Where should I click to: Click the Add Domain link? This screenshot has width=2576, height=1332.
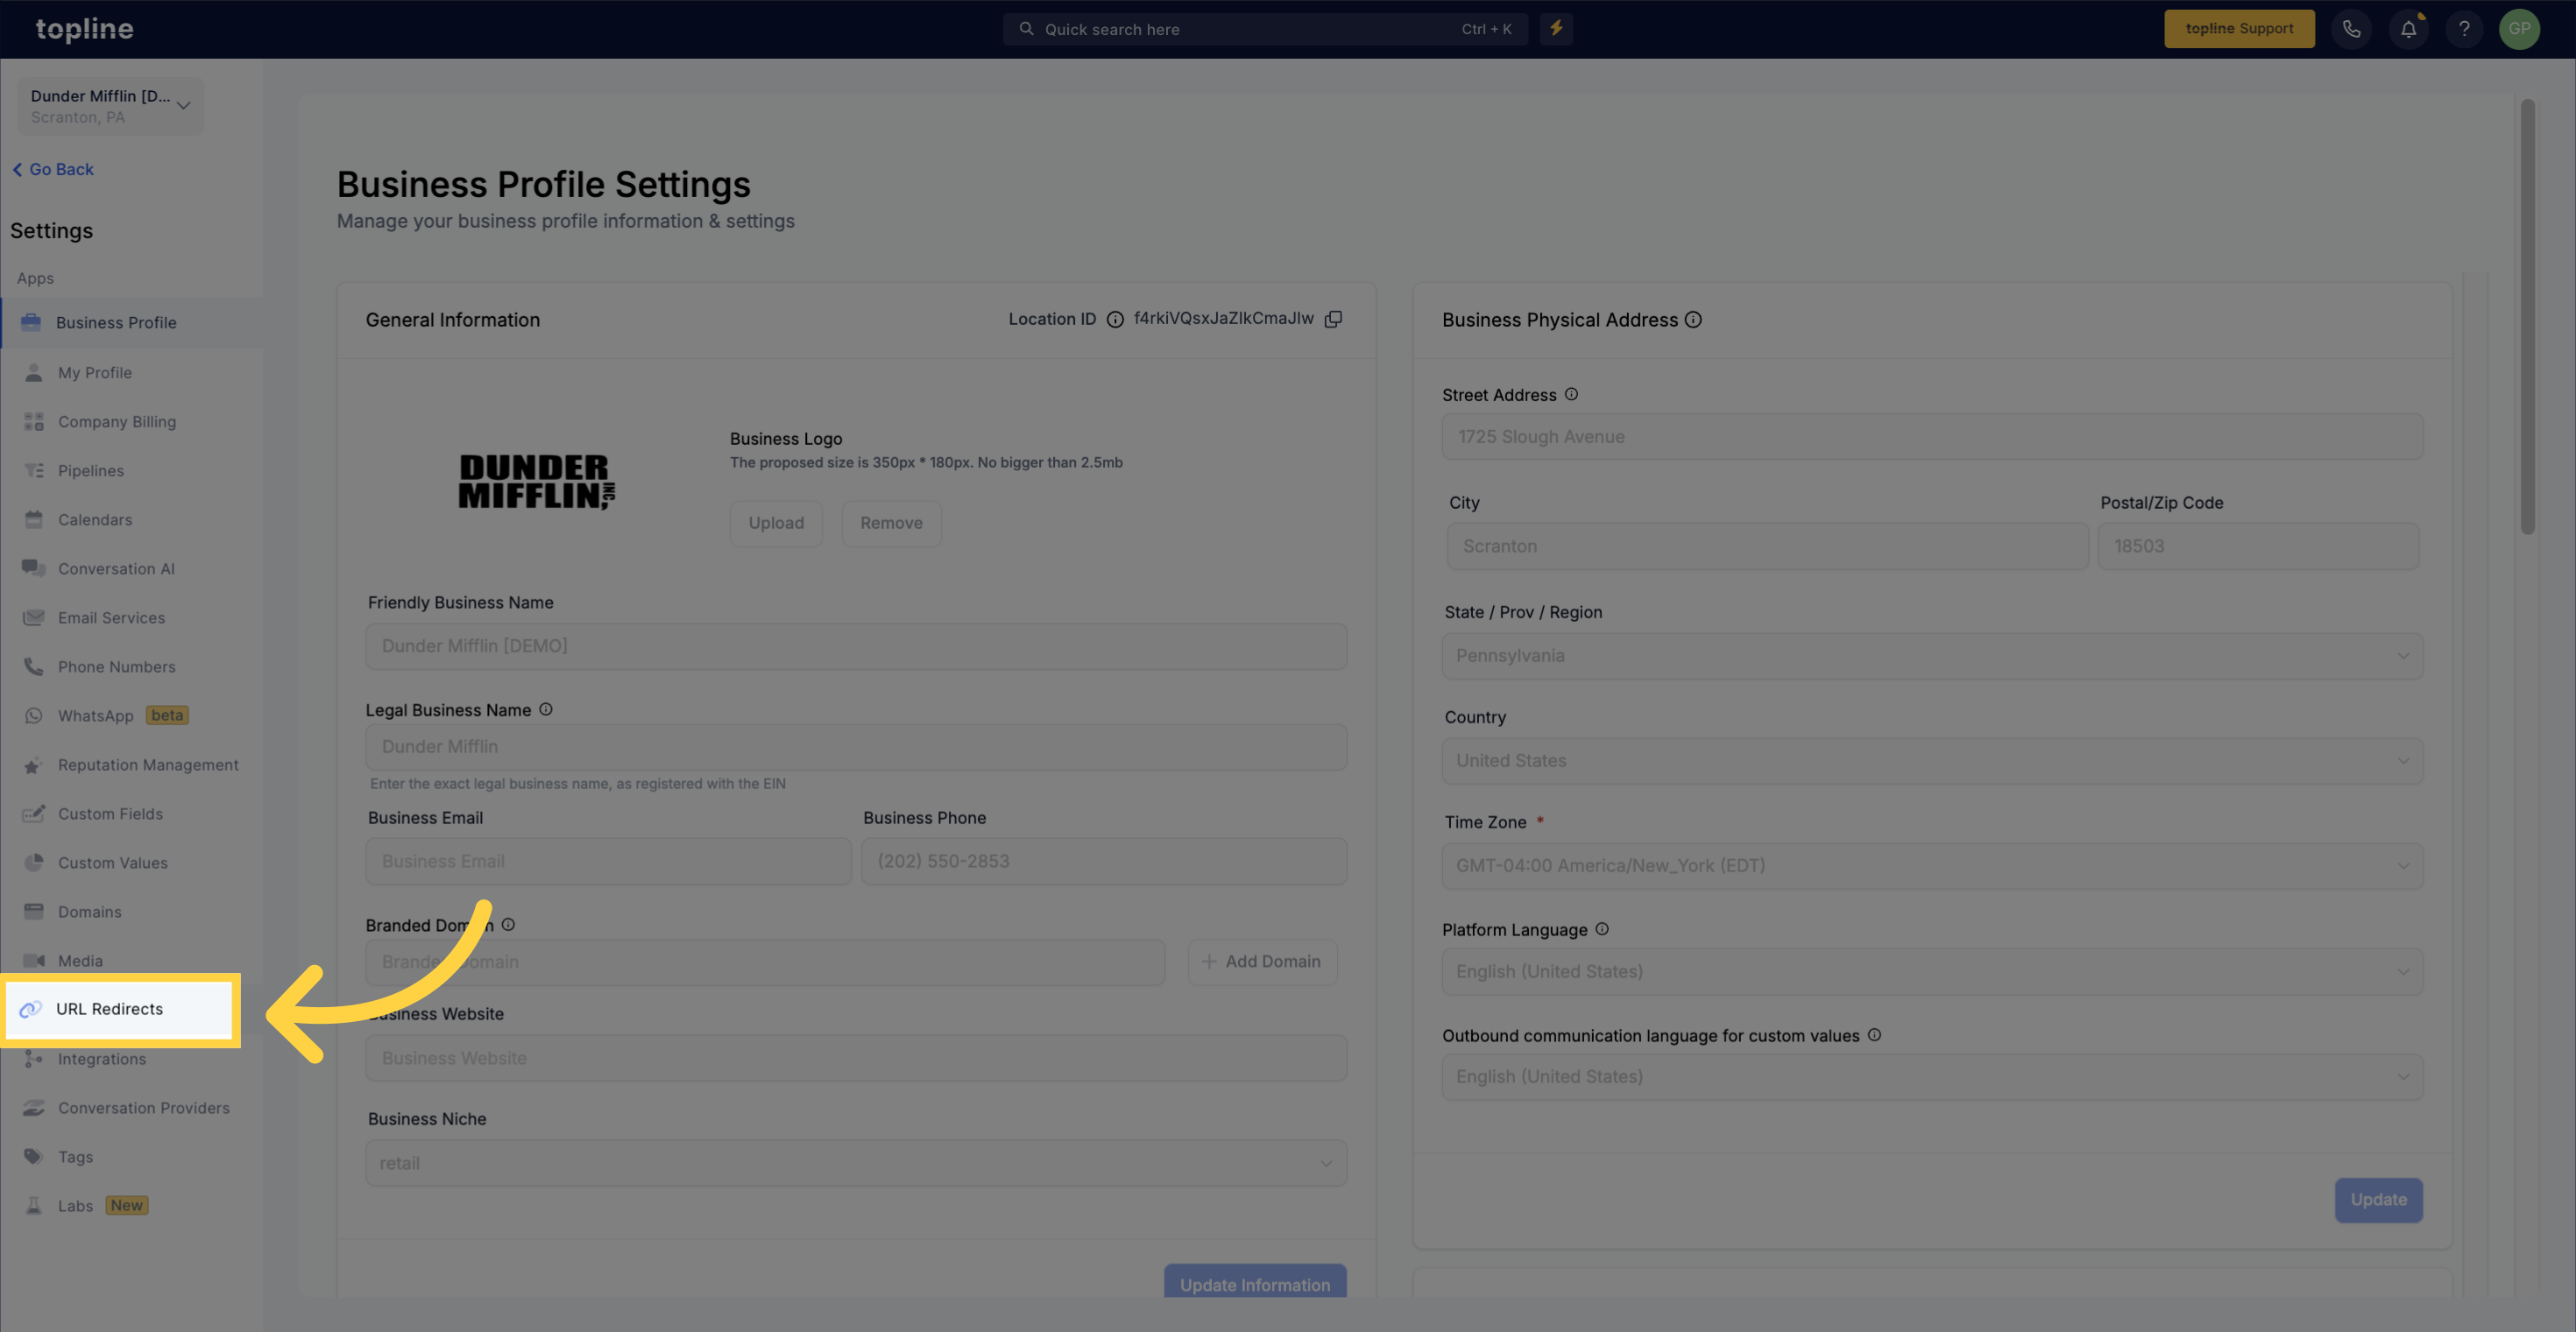point(1261,960)
